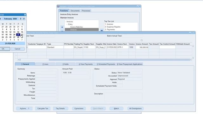The width and height of the screenshot is (203, 114).
Task: Click the Navigator window's title icon
Action: click(x=58, y=6)
